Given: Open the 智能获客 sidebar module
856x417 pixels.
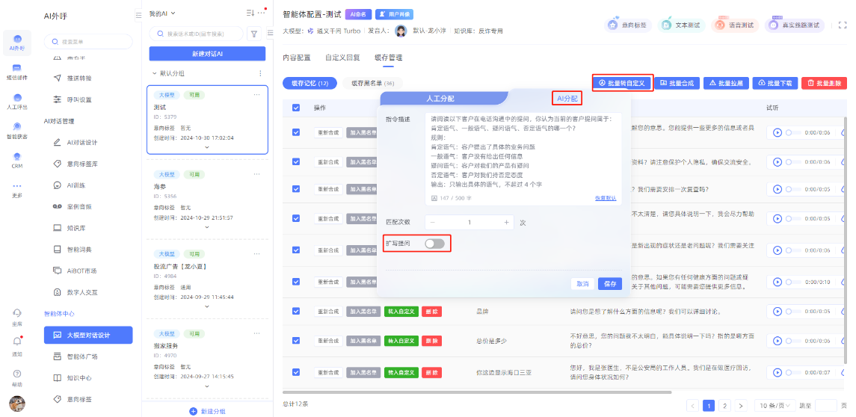Looking at the screenshot, I should tap(16, 130).
